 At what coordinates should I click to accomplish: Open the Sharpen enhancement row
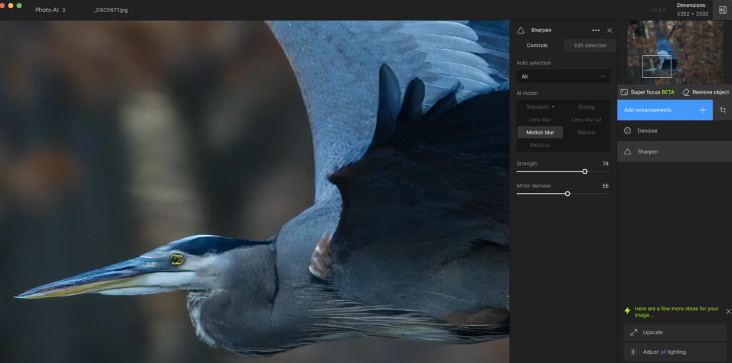(675, 151)
